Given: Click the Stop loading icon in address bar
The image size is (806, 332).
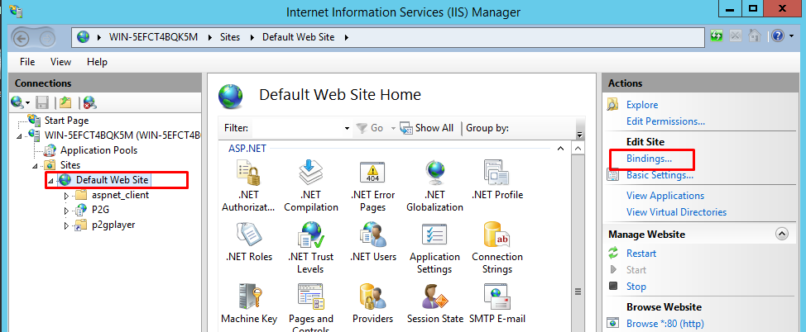Looking at the screenshot, I should click(x=736, y=36).
